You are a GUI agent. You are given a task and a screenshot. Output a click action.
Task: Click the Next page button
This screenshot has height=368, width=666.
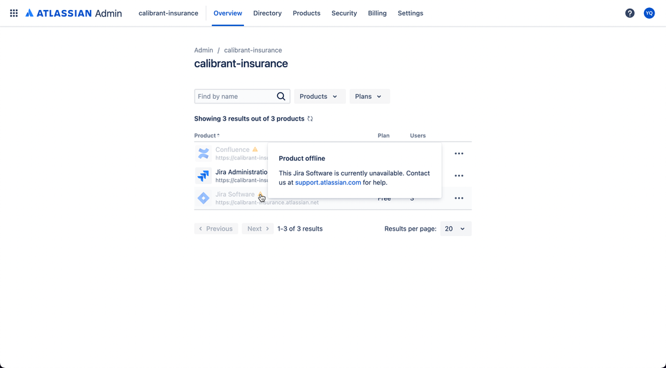258,229
